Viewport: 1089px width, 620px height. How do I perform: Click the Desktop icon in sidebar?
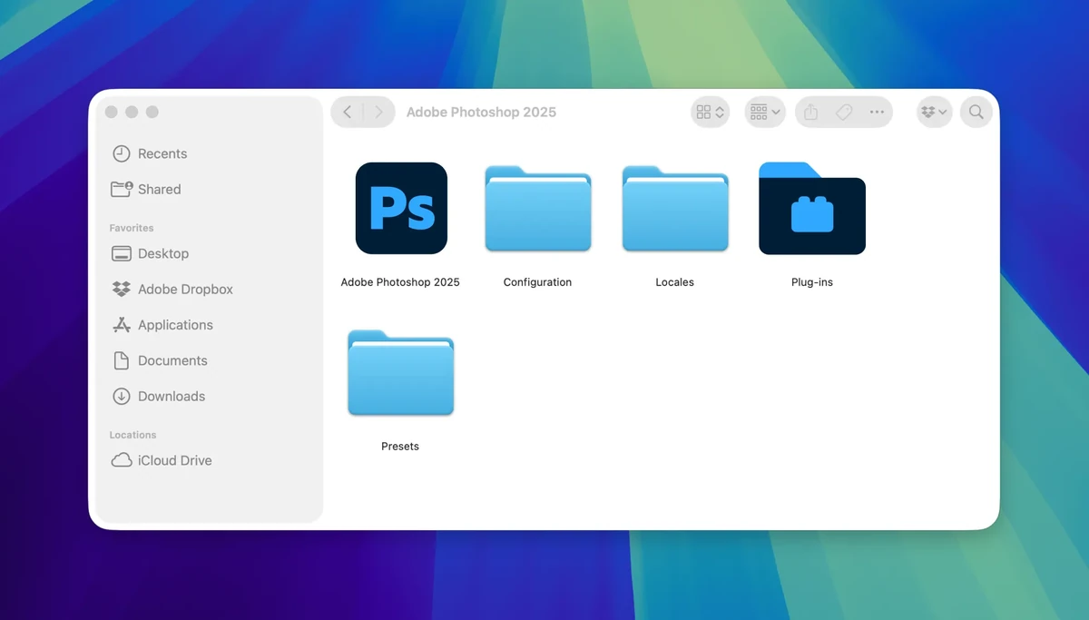point(121,253)
